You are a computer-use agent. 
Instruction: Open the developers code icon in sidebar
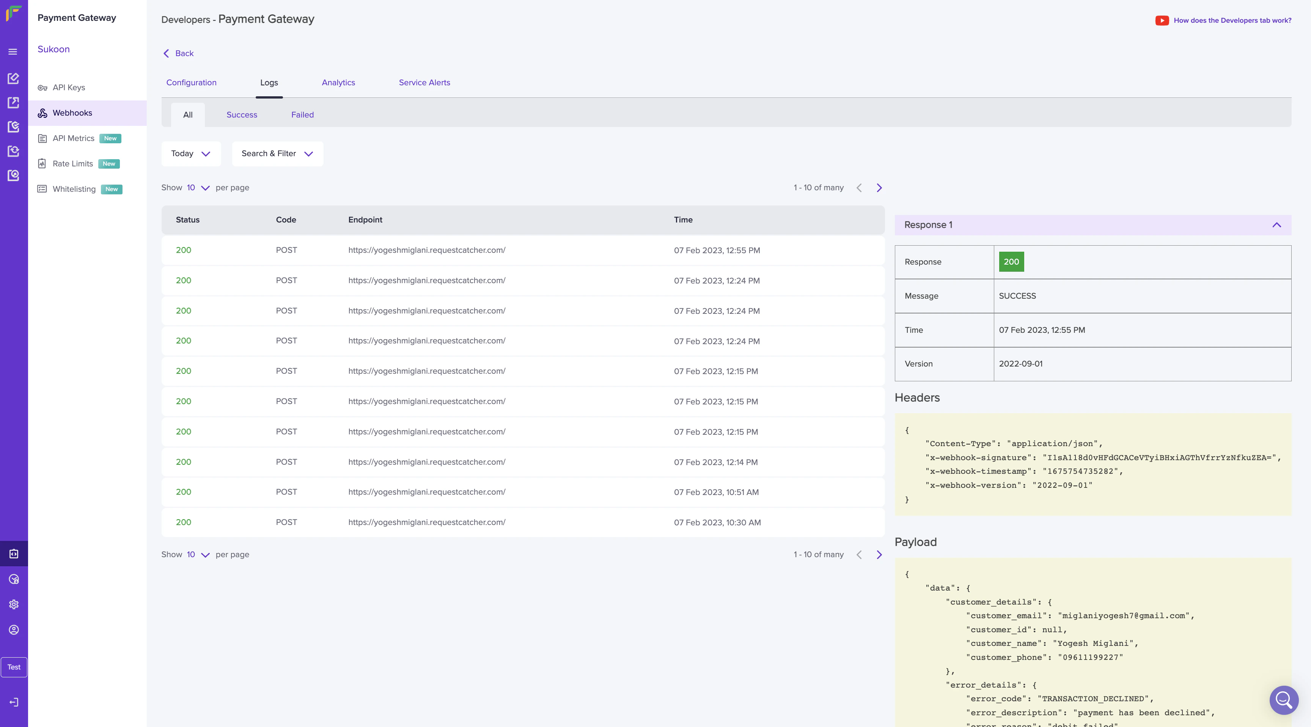[14, 554]
